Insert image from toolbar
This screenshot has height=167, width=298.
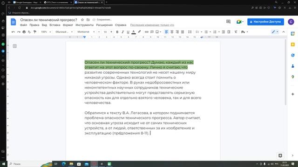tap(157, 32)
